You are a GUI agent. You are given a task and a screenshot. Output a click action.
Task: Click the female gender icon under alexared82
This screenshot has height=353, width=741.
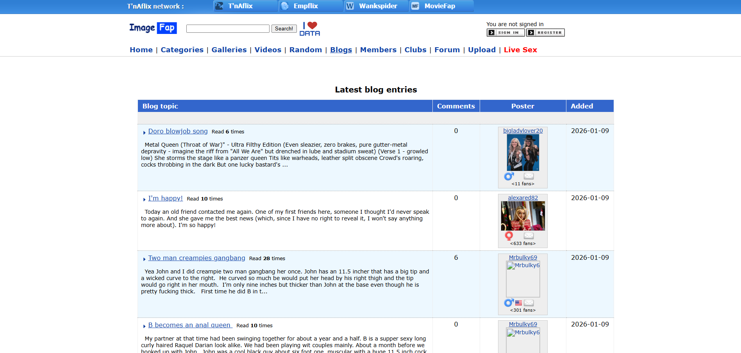click(508, 236)
